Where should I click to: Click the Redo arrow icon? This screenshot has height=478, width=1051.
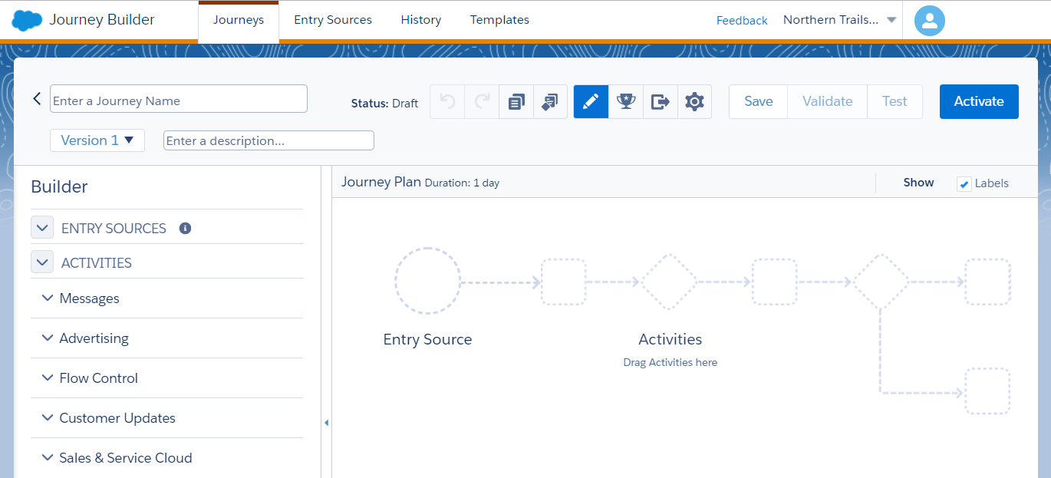pos(482,101)
